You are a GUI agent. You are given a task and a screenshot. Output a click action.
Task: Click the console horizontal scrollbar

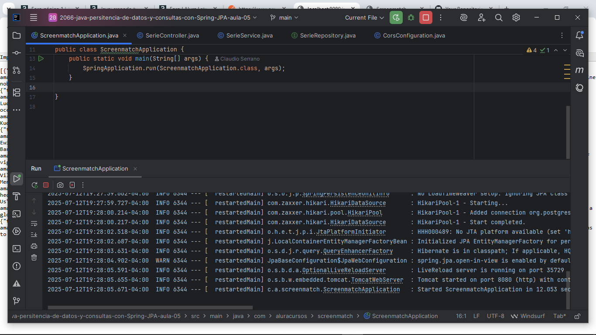click(x=150, y=308)
